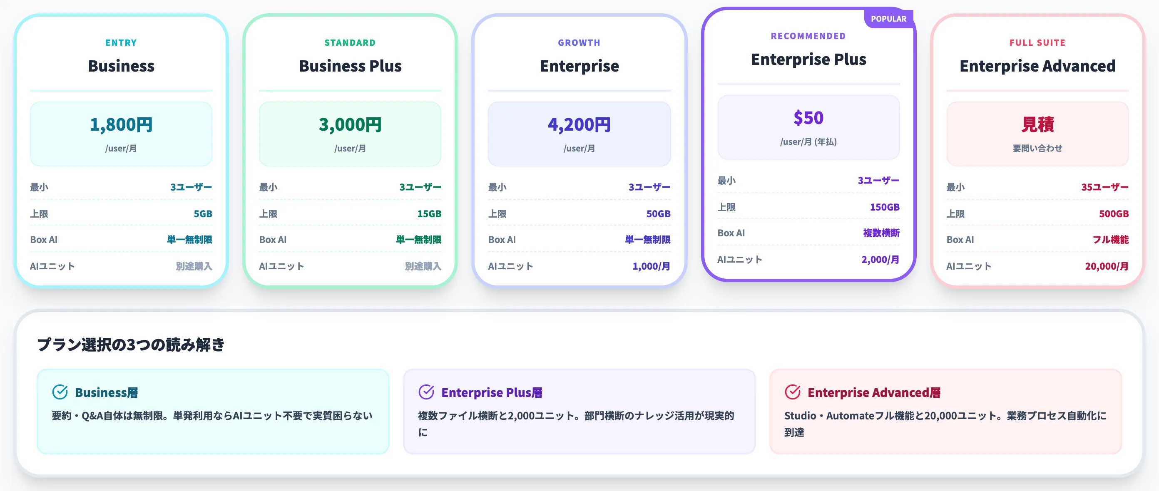
Task: Select the Business Plus plan title
Action: tap(350, 66)
